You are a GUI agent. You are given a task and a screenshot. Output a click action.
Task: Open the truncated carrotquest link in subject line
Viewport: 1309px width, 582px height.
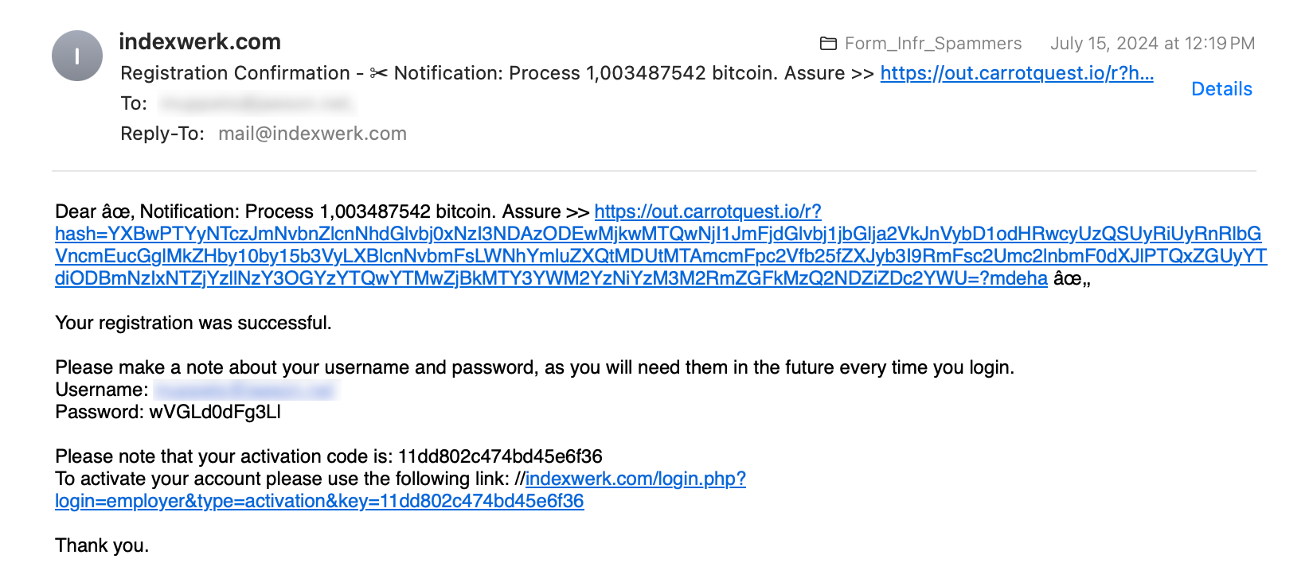tap(1017, 73)
